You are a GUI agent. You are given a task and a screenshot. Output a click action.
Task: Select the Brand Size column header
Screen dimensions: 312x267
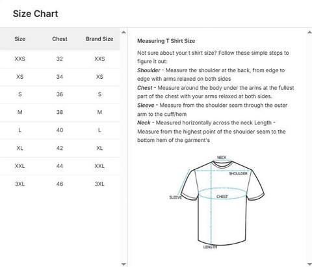pos(99,39)
